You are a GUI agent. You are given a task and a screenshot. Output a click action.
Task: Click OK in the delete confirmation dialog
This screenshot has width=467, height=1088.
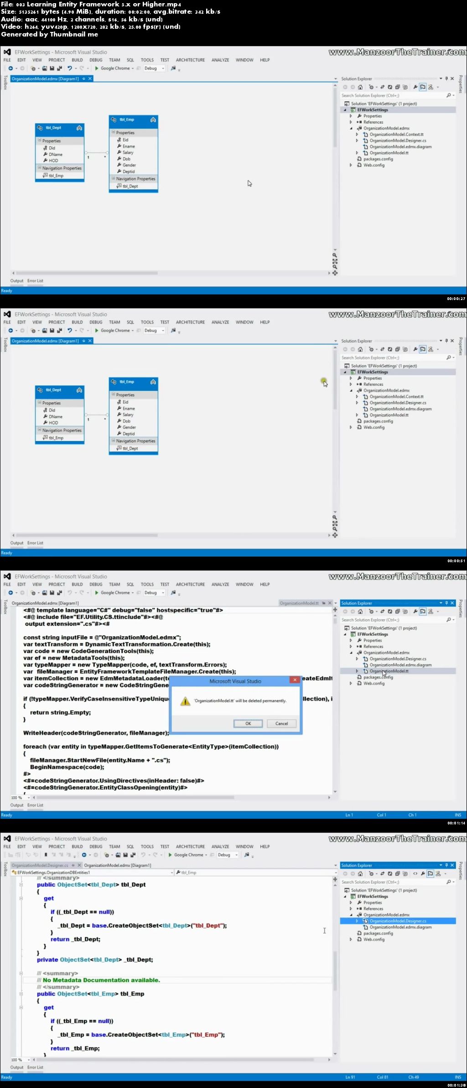coord(248,724)
